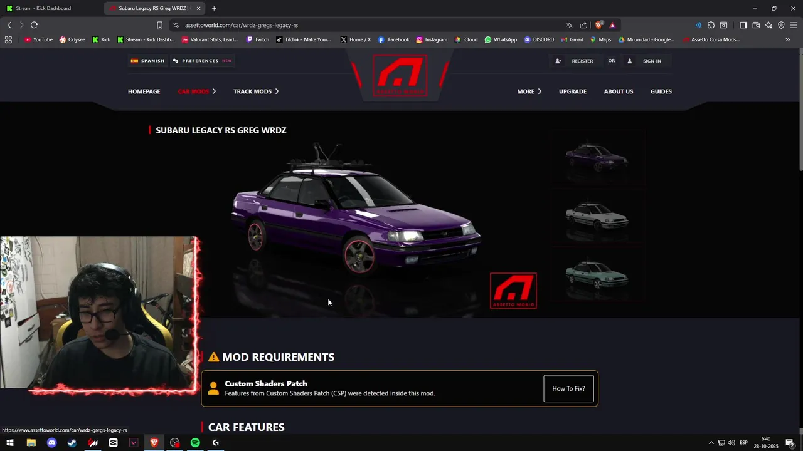The image size is (803, 451).
Task: Open Steam from the taskbar
Action: [72, 443]
